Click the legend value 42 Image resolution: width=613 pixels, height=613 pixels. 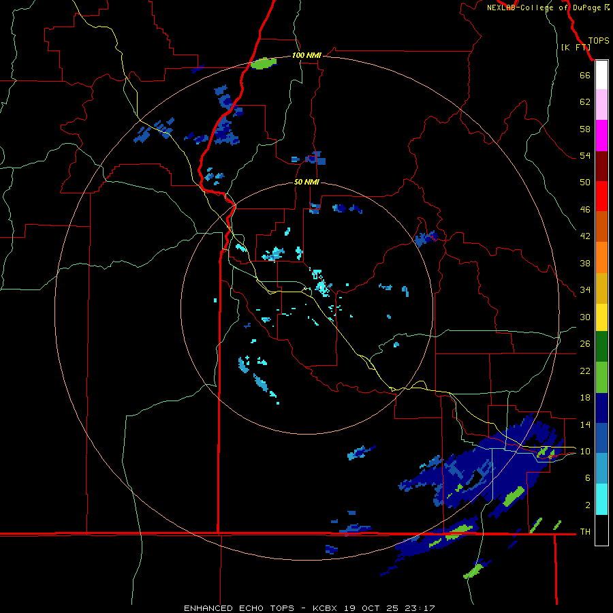(x=585, y=236)
